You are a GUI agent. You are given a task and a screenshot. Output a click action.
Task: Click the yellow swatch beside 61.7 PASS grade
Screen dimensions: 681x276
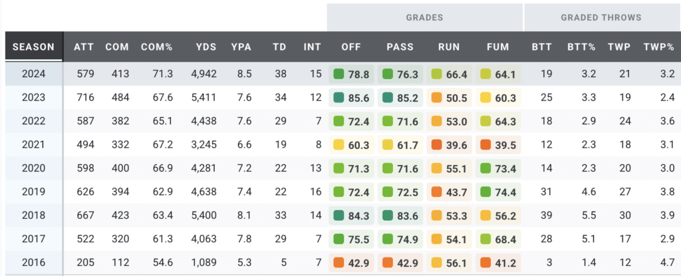point(387,146)
